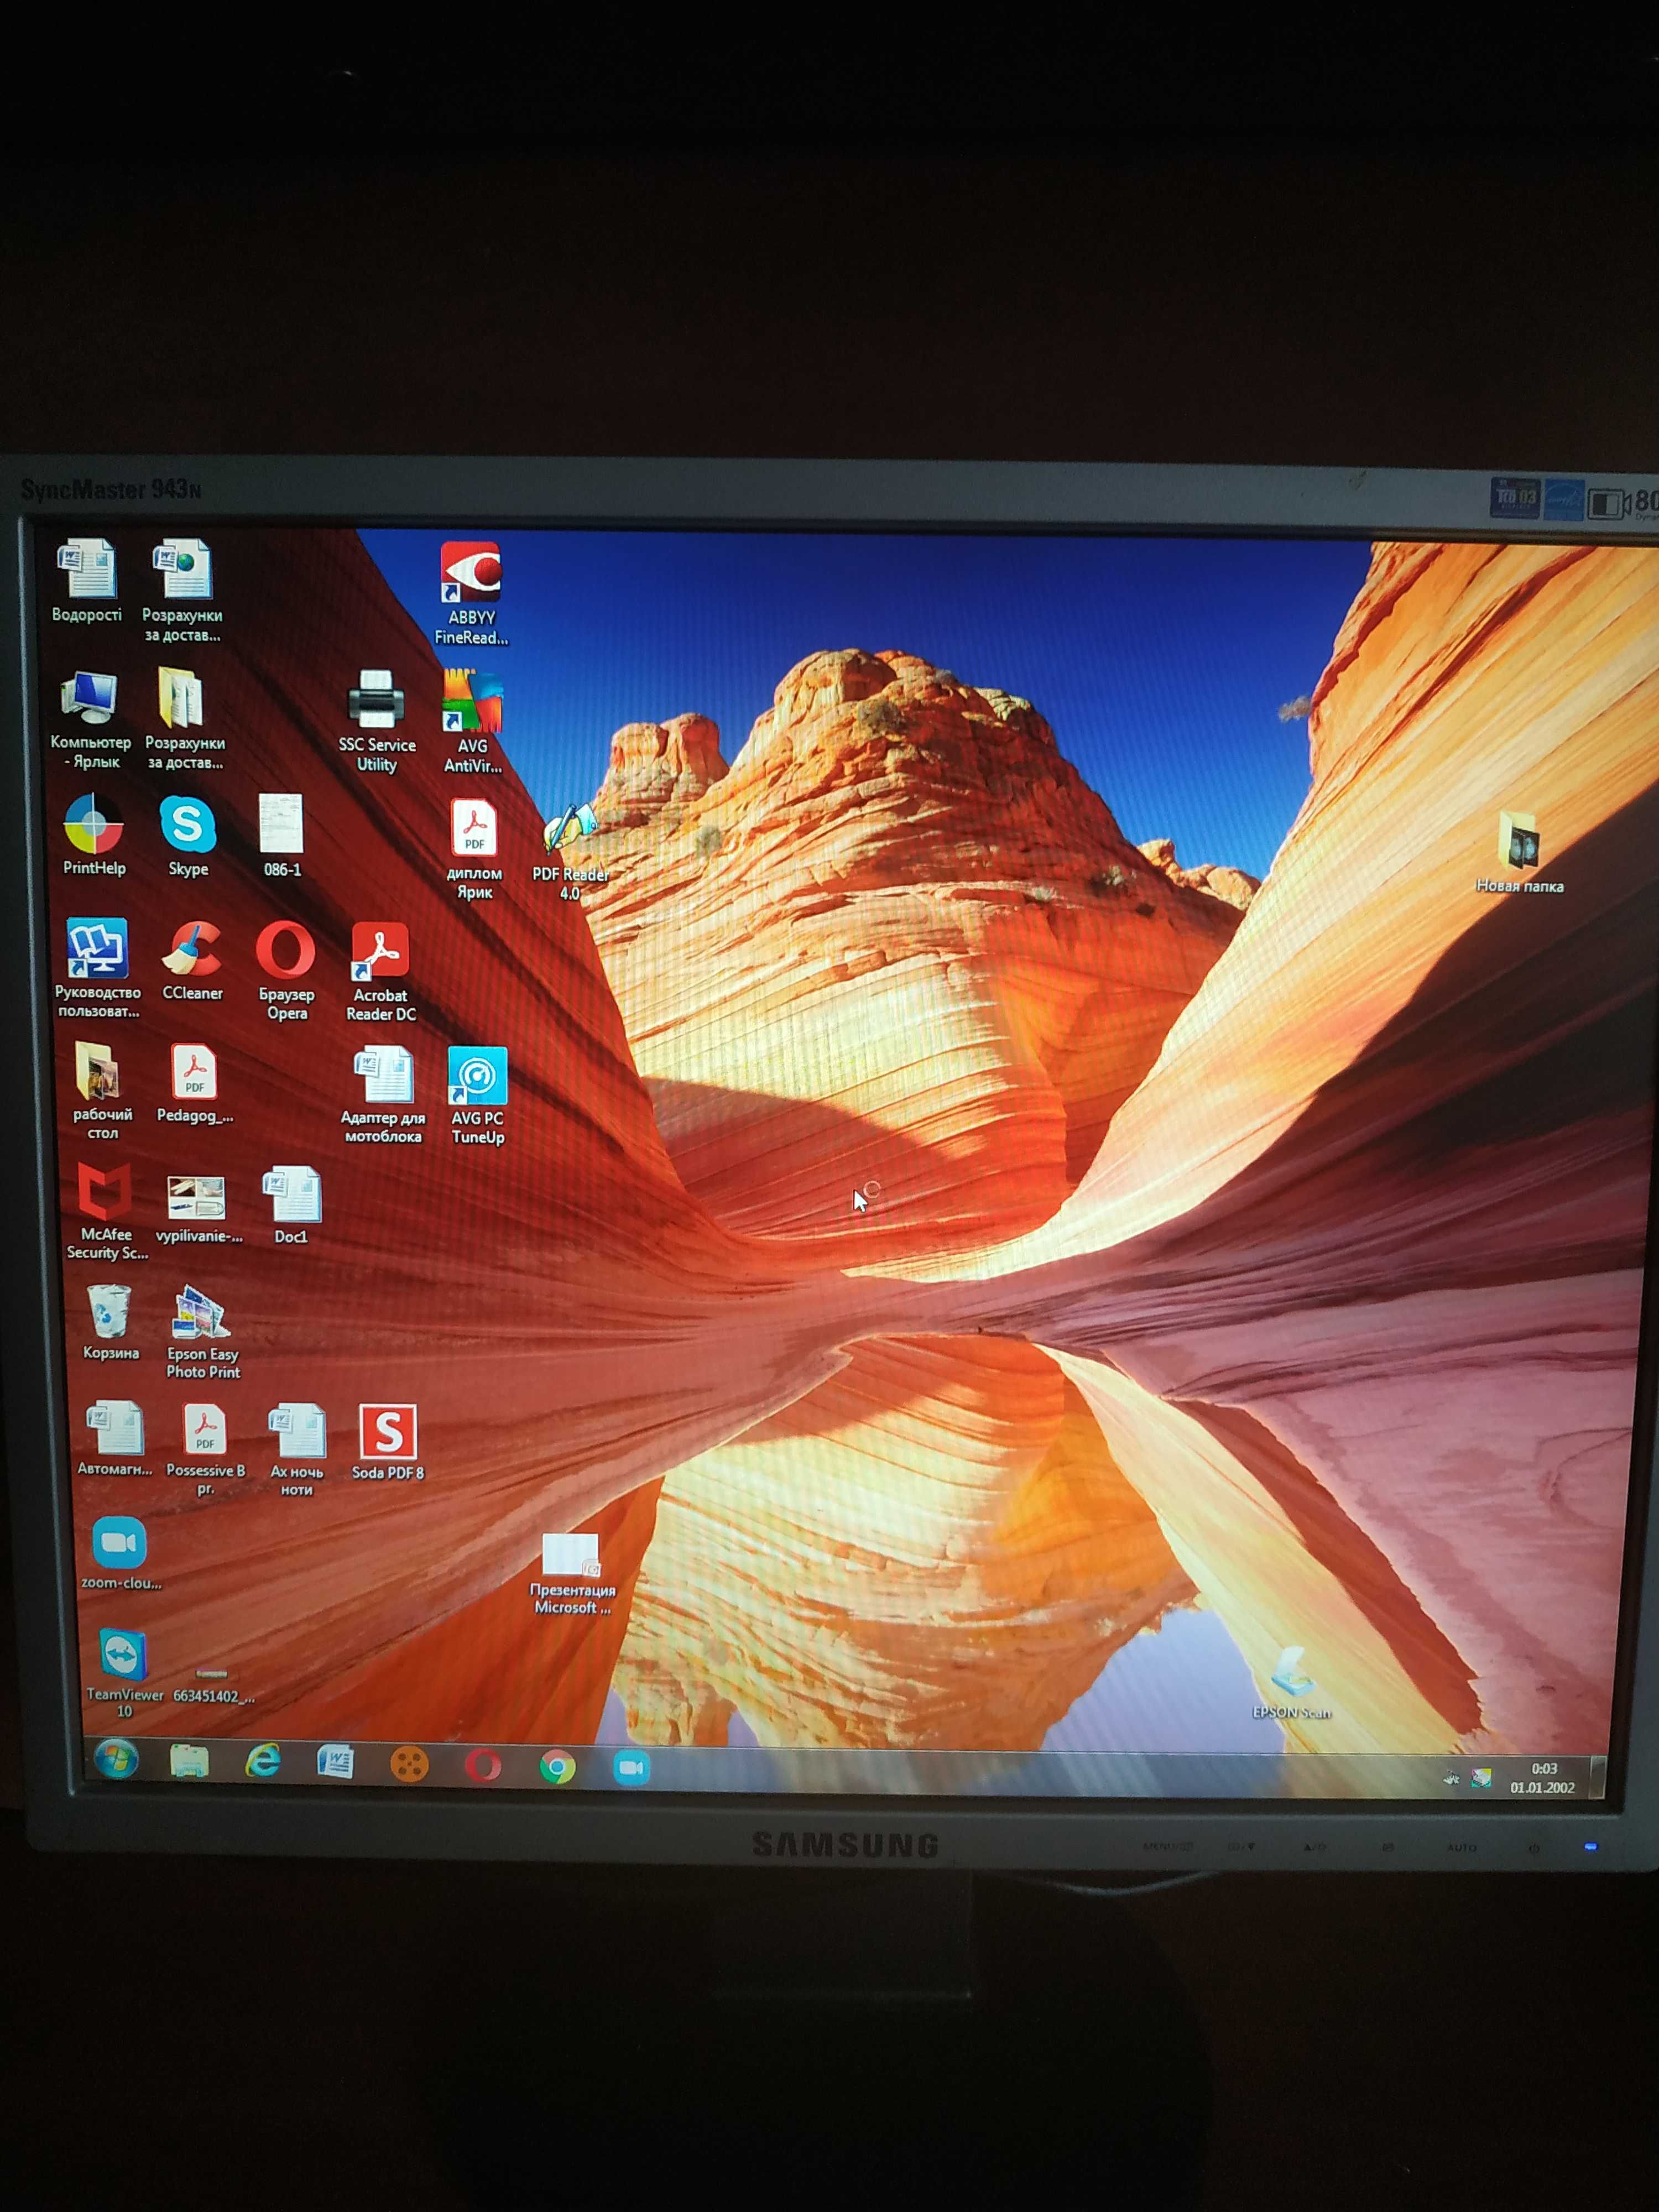Open the orange media player taskbar icon
Viewport: 1659px width, 2212px height.
click(x=408, y=1765)
